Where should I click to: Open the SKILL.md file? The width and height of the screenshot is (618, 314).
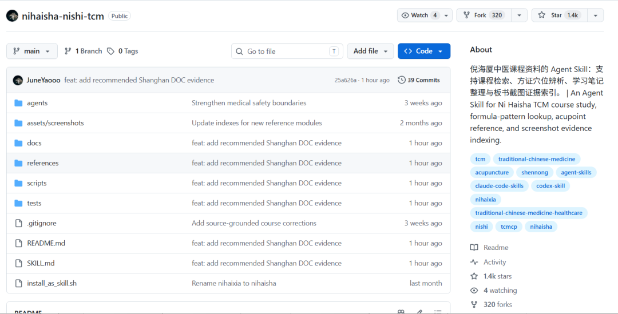coord(41,263)
